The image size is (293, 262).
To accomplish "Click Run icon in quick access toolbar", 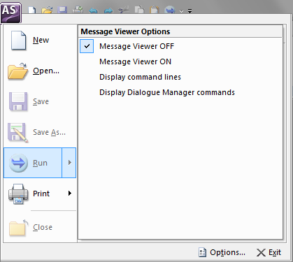I will point(170,10).
